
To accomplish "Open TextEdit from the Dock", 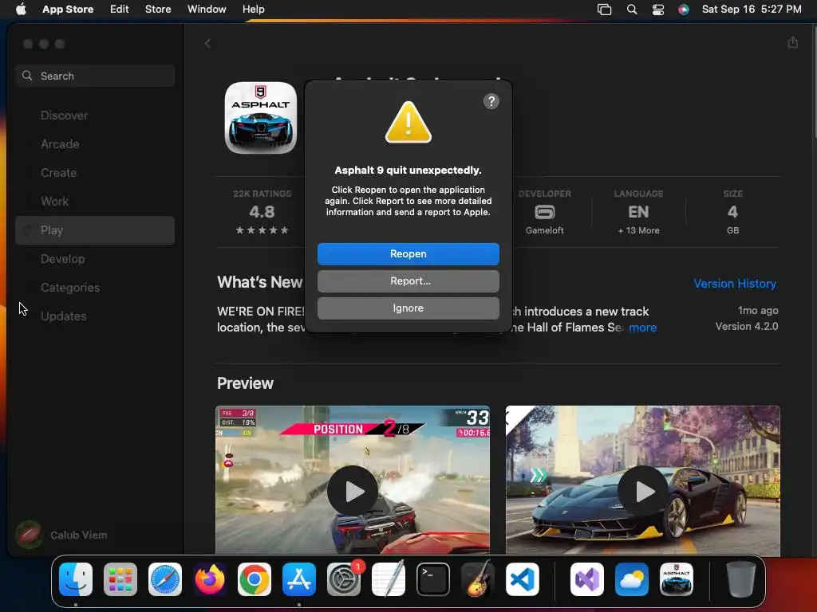I will pos(389,579).
